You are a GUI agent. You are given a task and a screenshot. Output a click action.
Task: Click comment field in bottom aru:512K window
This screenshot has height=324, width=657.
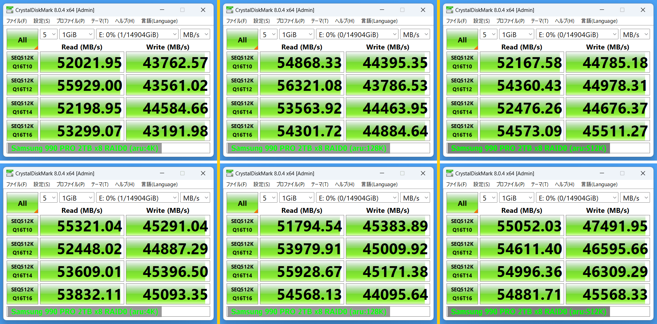[x=548, y=311]
